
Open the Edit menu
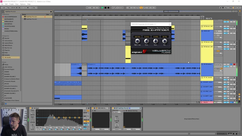pyautogui.click(x=6, y=4)
